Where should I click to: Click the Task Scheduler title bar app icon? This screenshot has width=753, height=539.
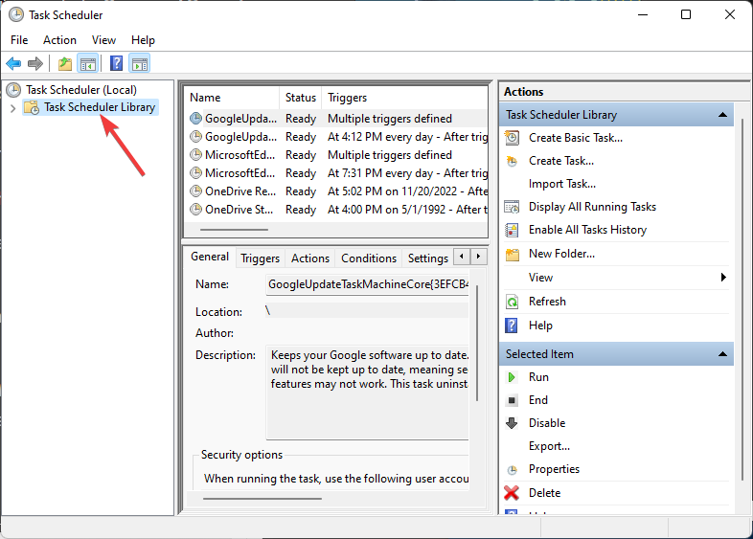[16, 15]
